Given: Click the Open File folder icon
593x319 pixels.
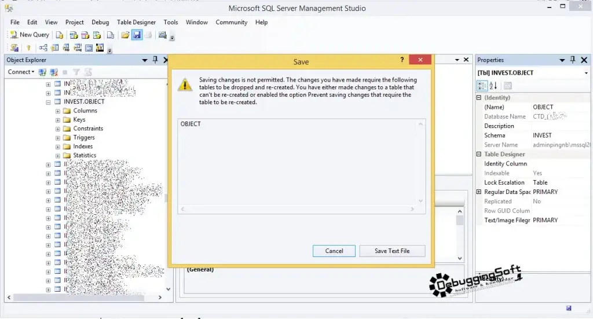Looking at the screenshot, I should click(125, 35).
